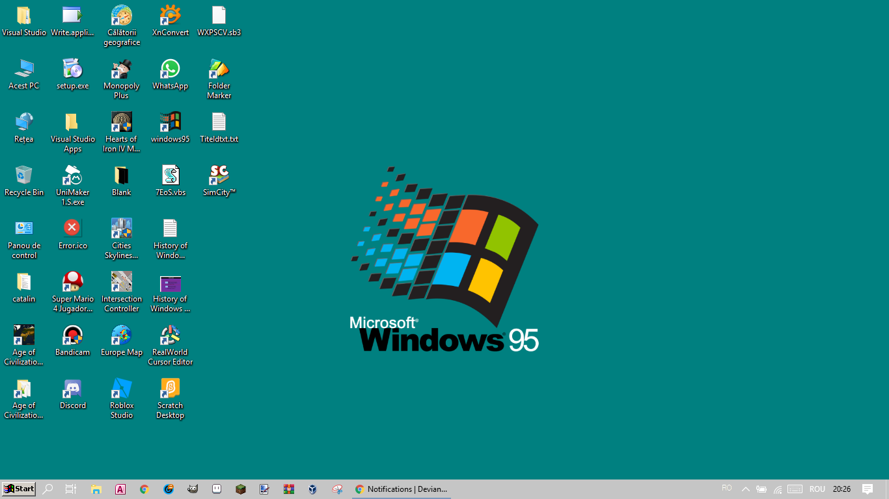Open the Rețea network icon
889x499 pixels.
tap(24, 128)
